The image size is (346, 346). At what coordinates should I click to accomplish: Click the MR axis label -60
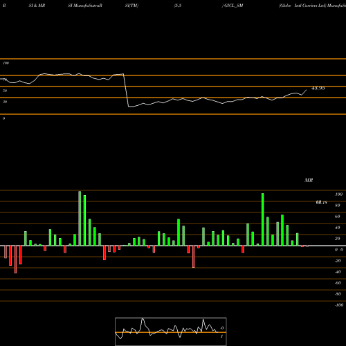338,283
